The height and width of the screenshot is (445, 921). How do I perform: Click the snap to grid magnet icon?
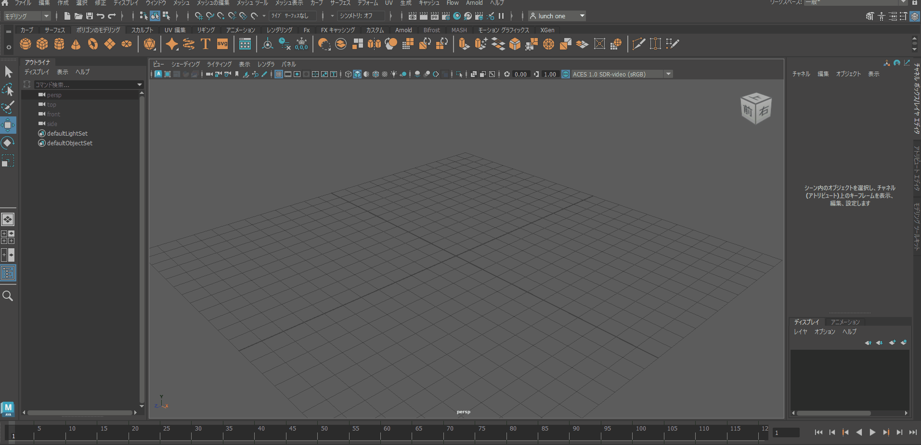click(199, 16)
